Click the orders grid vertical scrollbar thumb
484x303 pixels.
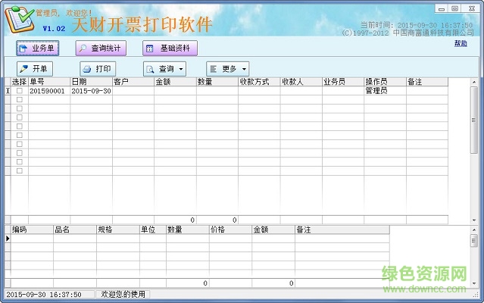(x=474, y=120)
